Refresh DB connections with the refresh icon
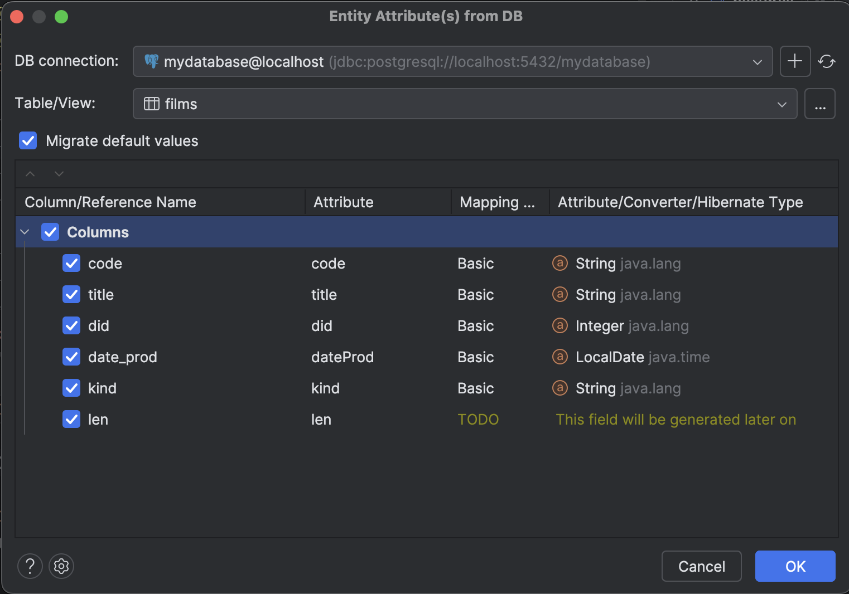Screen dimensions: 849x594 pos(826,61)
